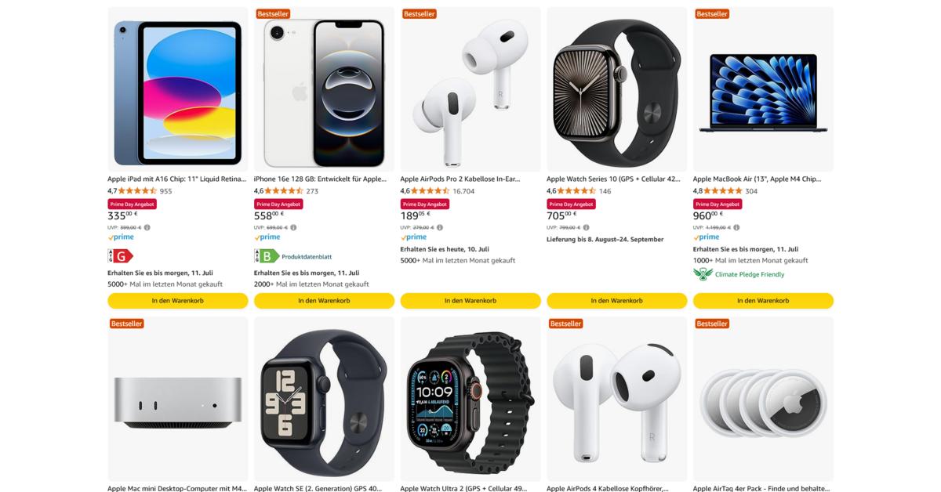View the 16.704 reviews for AirPods Pro
941x492 pixels.
(x=465, y=190)
